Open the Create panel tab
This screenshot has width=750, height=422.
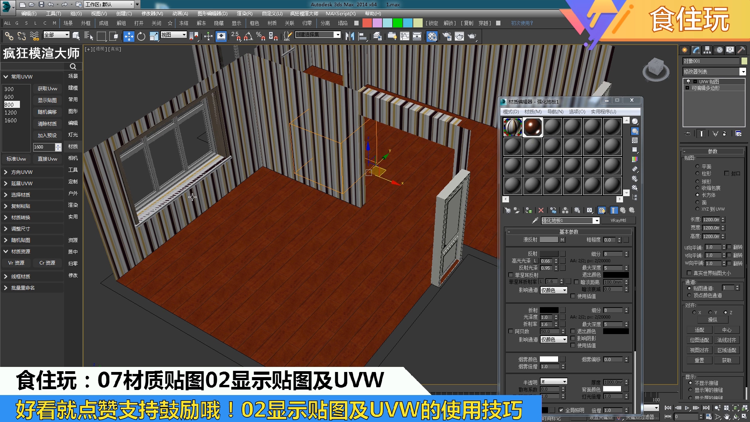click(x=684, y=50)
